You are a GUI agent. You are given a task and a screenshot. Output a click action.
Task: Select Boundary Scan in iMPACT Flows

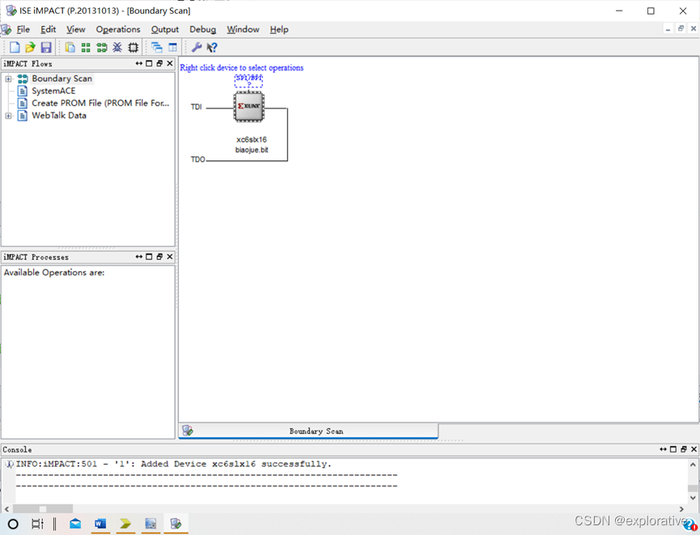point(62,79)
